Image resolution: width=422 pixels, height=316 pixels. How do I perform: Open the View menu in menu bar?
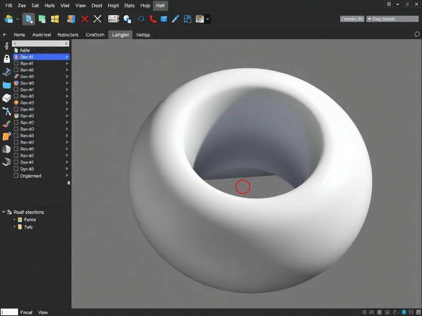pyautogui.click(x=80, y=5)
